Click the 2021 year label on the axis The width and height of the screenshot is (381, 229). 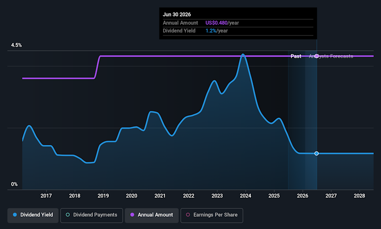tap(160, 196)
